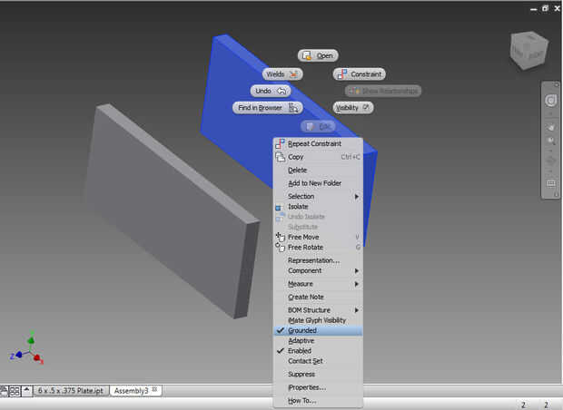Restore down the document window

[x=546, y=8]
